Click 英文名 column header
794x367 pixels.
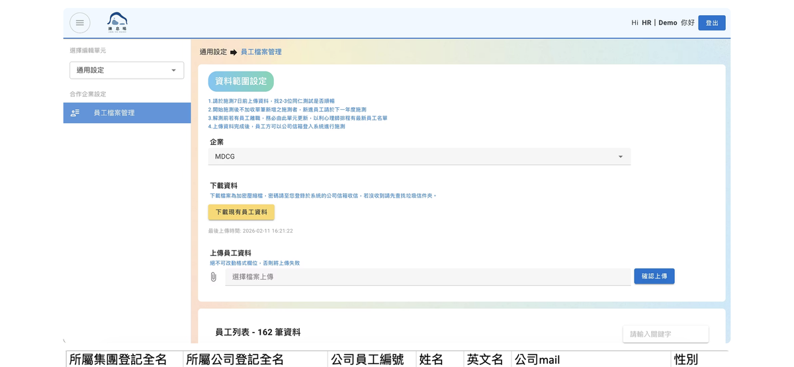485,360
